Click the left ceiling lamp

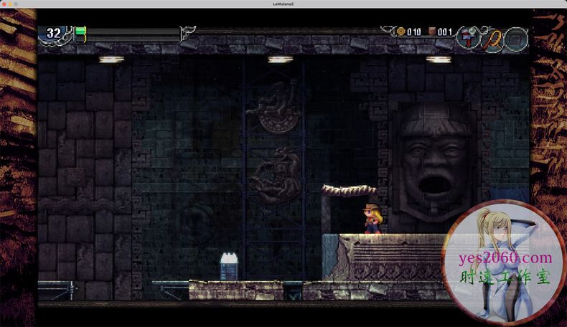click(111, 60)
